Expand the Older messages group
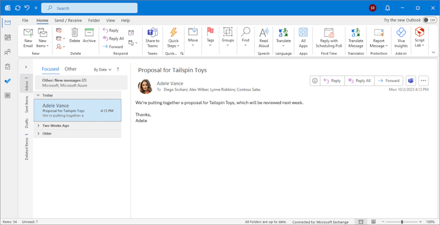 (x=38, y=133)
